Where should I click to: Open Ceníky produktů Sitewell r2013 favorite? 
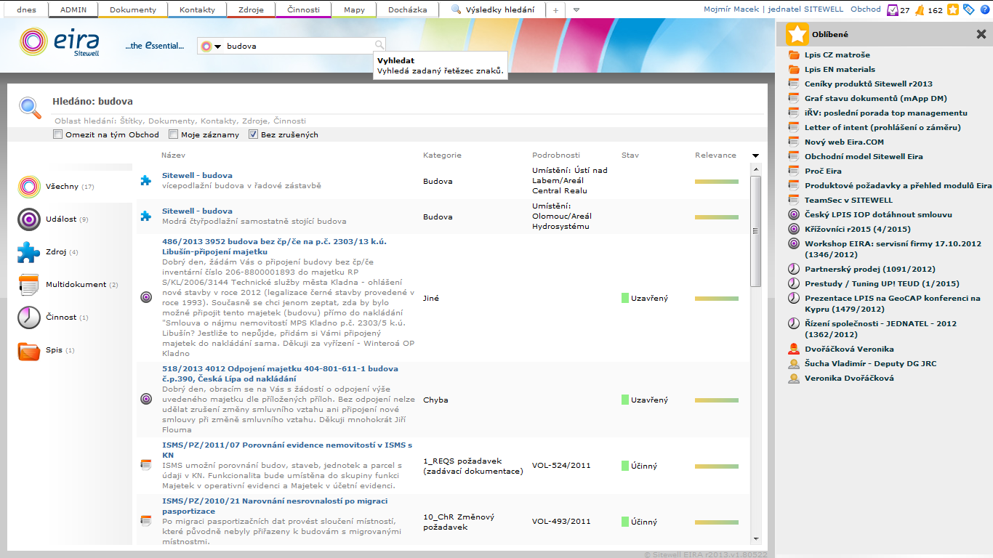(868, 84)
